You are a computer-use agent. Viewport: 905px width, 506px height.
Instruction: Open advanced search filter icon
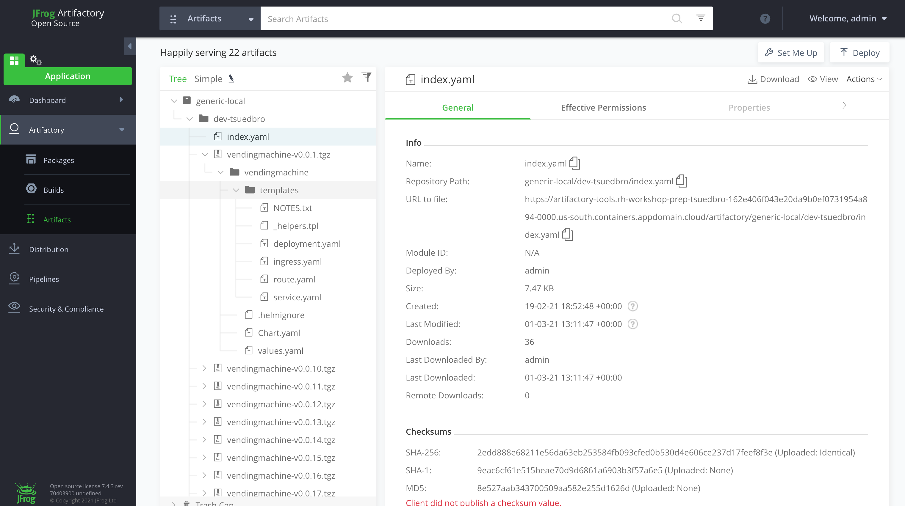tap(701, 18)
